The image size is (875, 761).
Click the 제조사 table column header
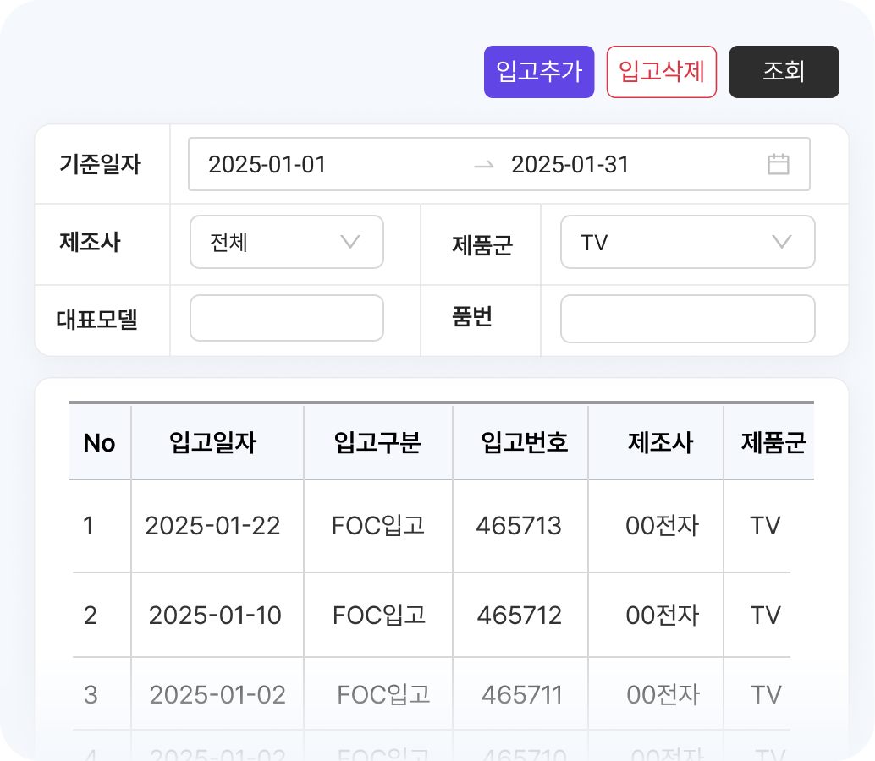(660, 442)
